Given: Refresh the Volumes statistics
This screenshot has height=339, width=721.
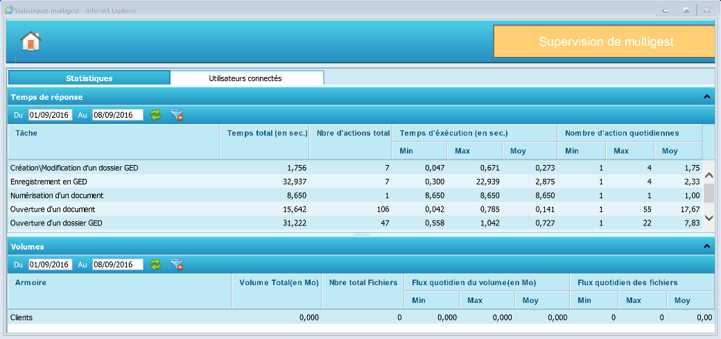Looking at the screenshot, I should coord(156,265).
